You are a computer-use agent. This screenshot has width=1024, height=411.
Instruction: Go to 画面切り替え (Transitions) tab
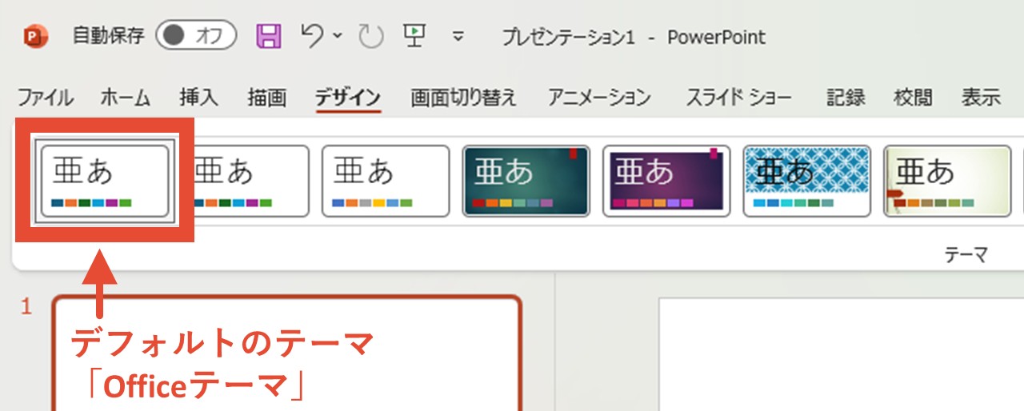click(x=464, y=98)
